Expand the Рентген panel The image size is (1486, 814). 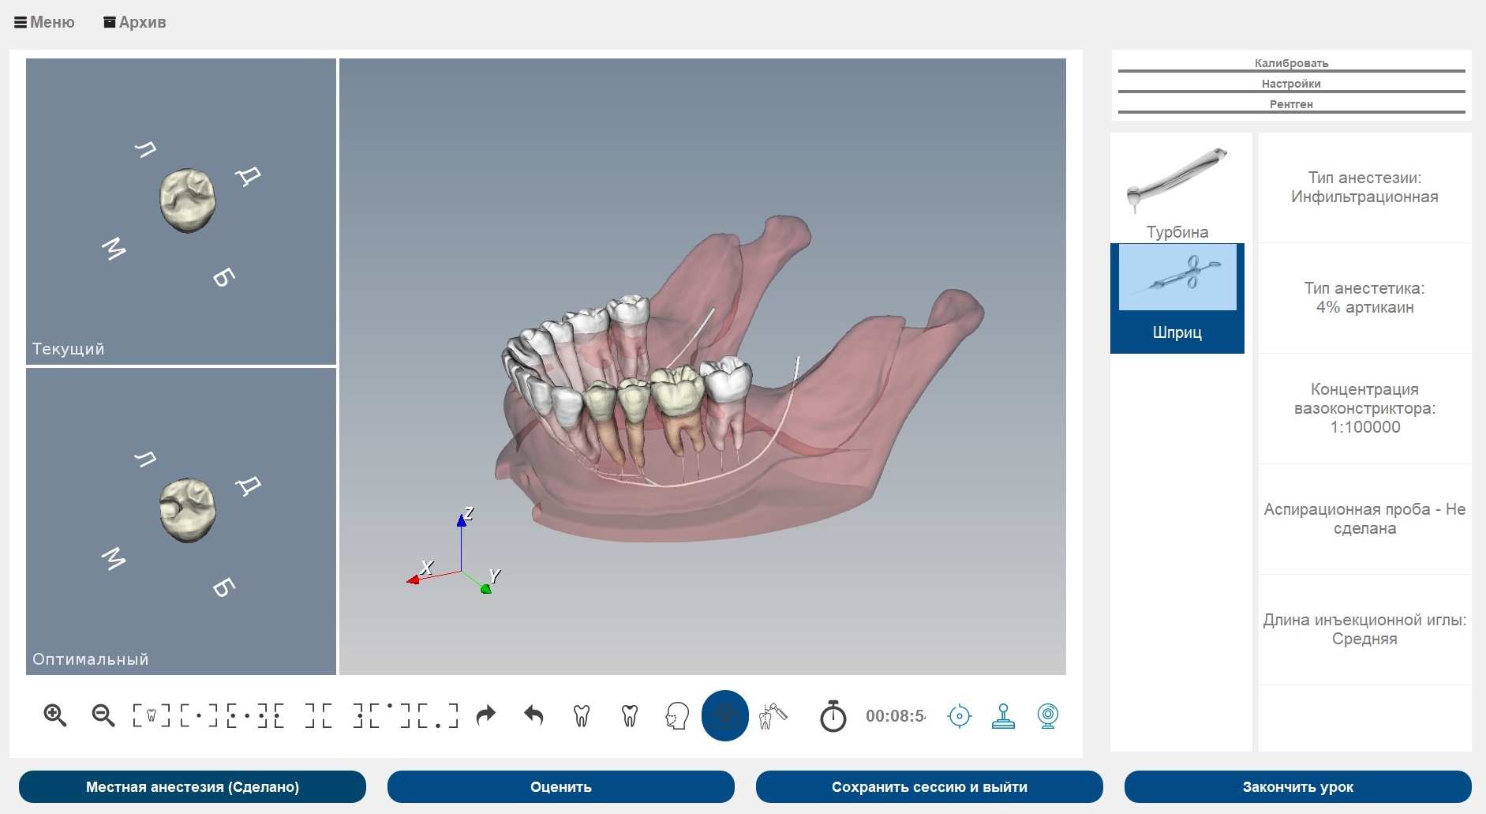pos(1291,104)
